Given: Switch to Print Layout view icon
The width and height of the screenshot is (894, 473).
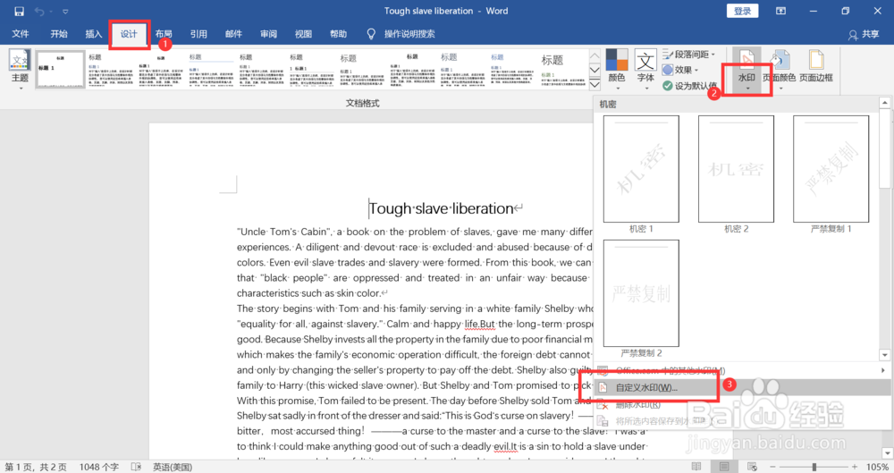Looking at the screenshot, I should [723, 467].
